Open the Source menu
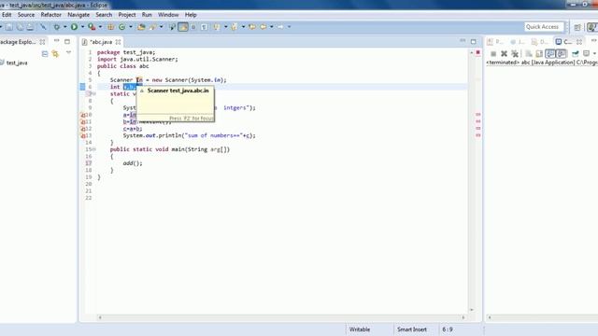This screenshot has height=336, width=598. click(x=26, y=15)
